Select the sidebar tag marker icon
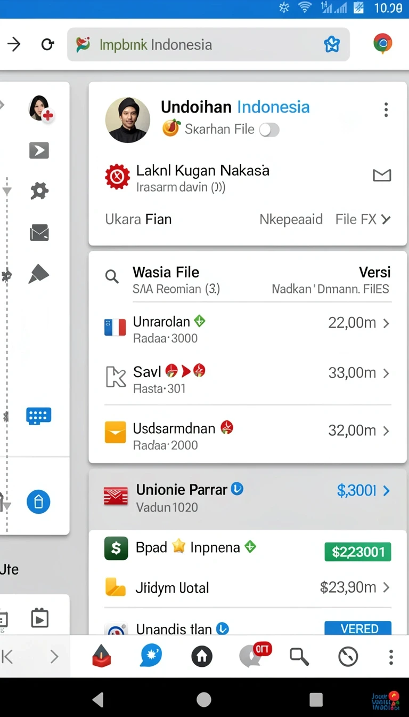The height and width of the screenshot is (717, 409). [39, 274]
